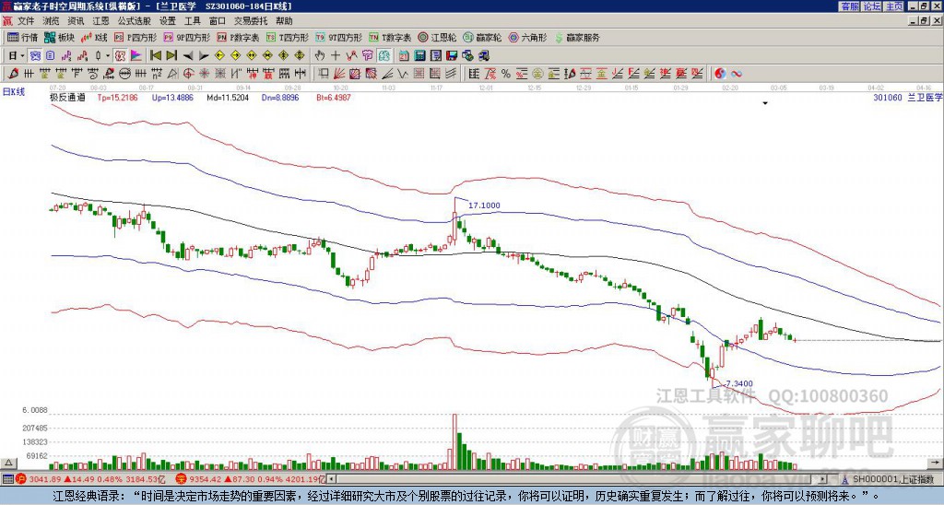Click the Bt=6.4987 channel value
The image size is (944, 505).
[x=334, y=97]
